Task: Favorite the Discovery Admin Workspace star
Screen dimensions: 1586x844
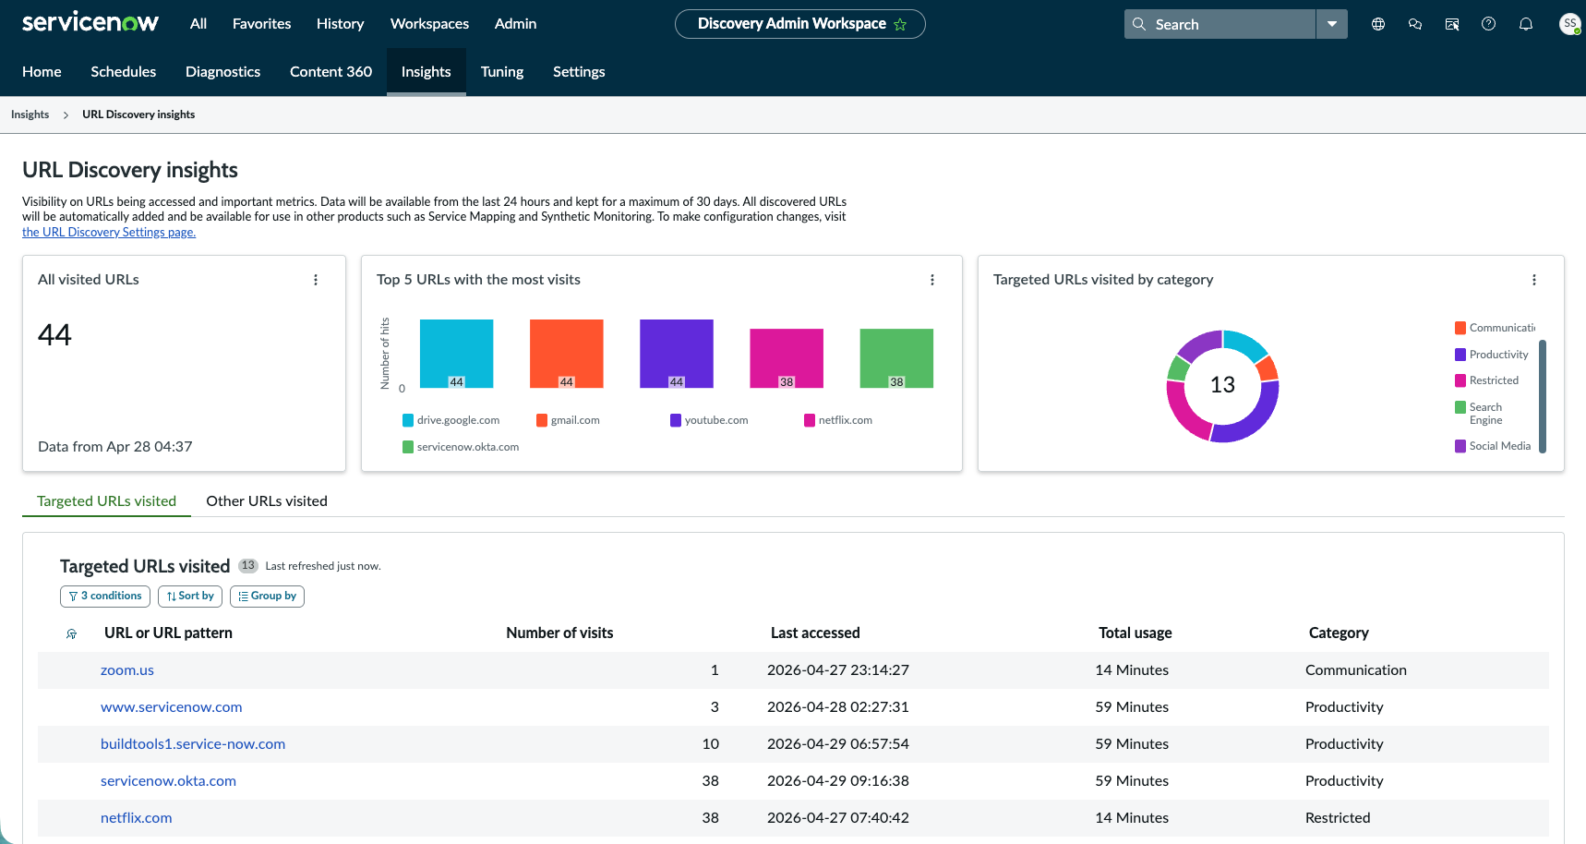Action: (900, 24)
